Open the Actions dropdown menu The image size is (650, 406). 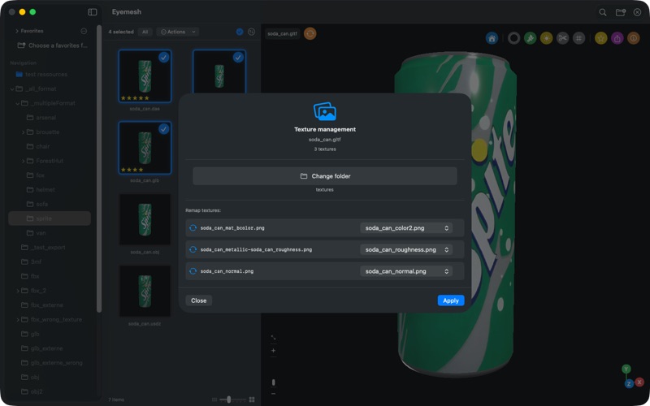(x=178, y=32)
